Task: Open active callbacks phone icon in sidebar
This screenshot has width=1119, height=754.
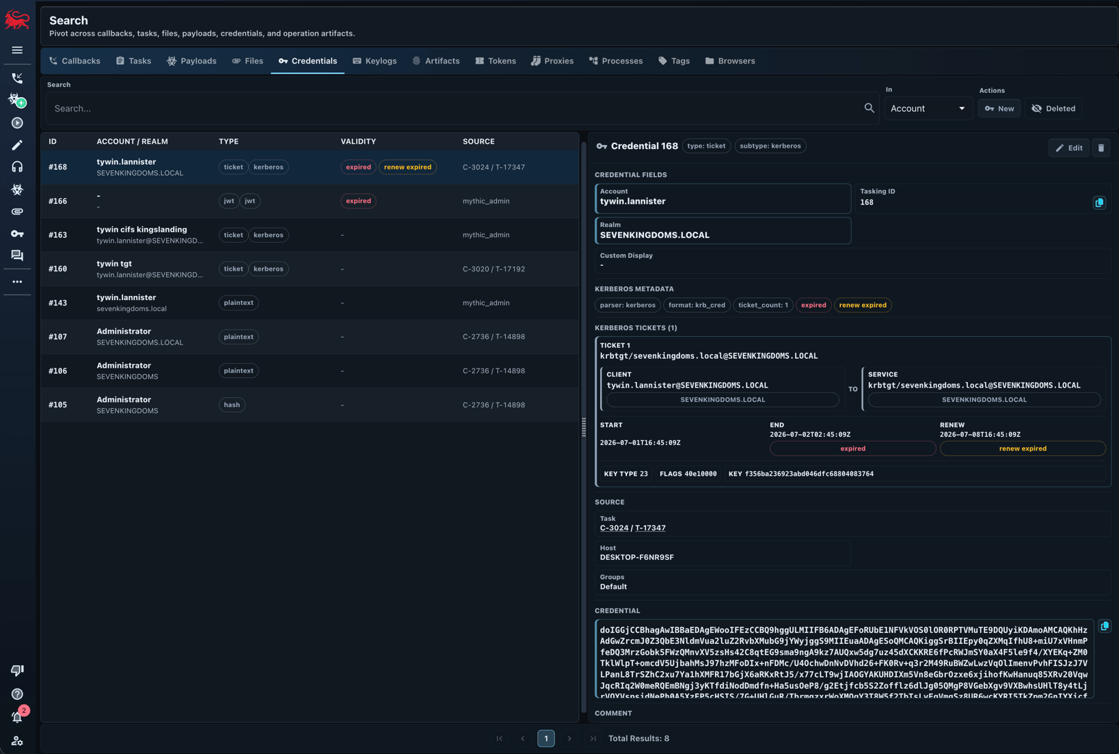Action: click(x=17, y=78)
